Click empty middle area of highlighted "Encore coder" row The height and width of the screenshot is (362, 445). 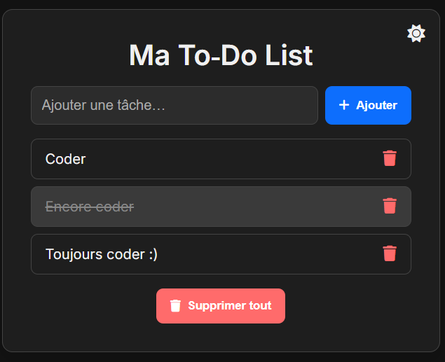click(x=252, y=207)
